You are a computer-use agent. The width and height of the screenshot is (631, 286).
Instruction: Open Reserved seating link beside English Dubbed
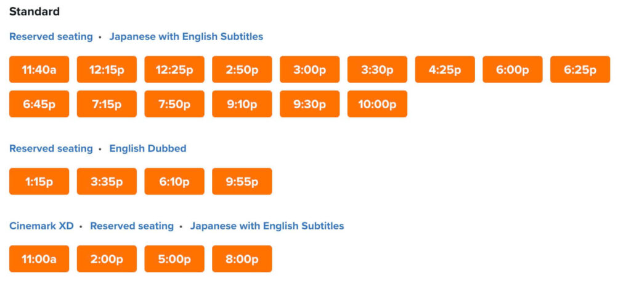tap(51, 148)
